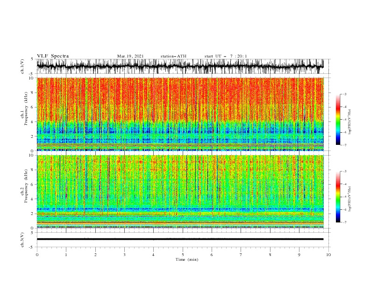Click the ch.2 frequency tick label "8"

33,170
